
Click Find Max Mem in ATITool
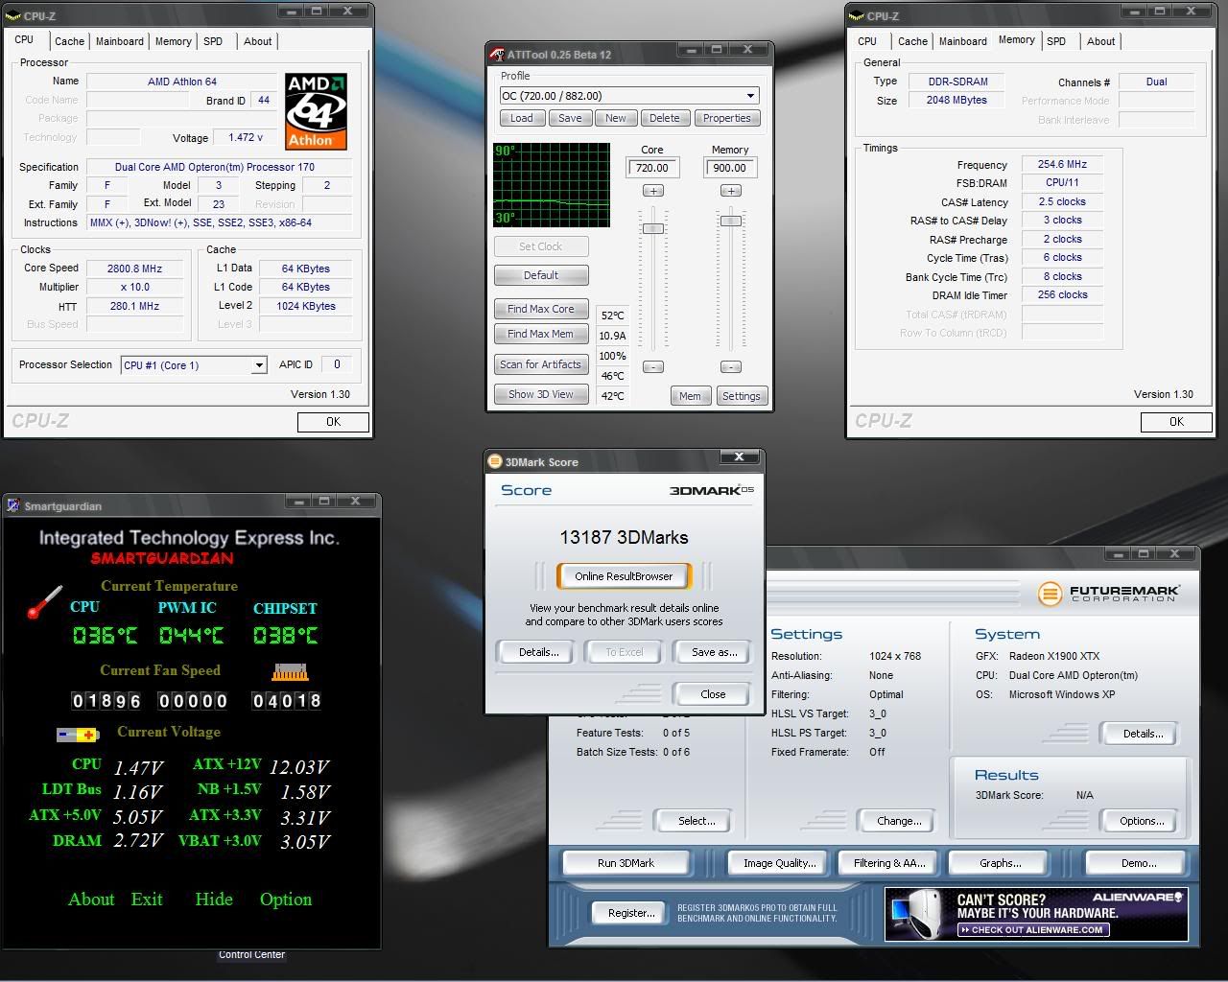point(541,334)
